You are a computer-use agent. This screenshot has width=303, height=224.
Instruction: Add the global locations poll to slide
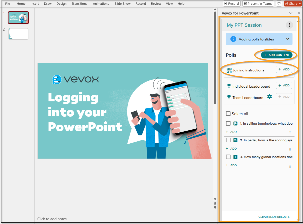coord(231,165)
